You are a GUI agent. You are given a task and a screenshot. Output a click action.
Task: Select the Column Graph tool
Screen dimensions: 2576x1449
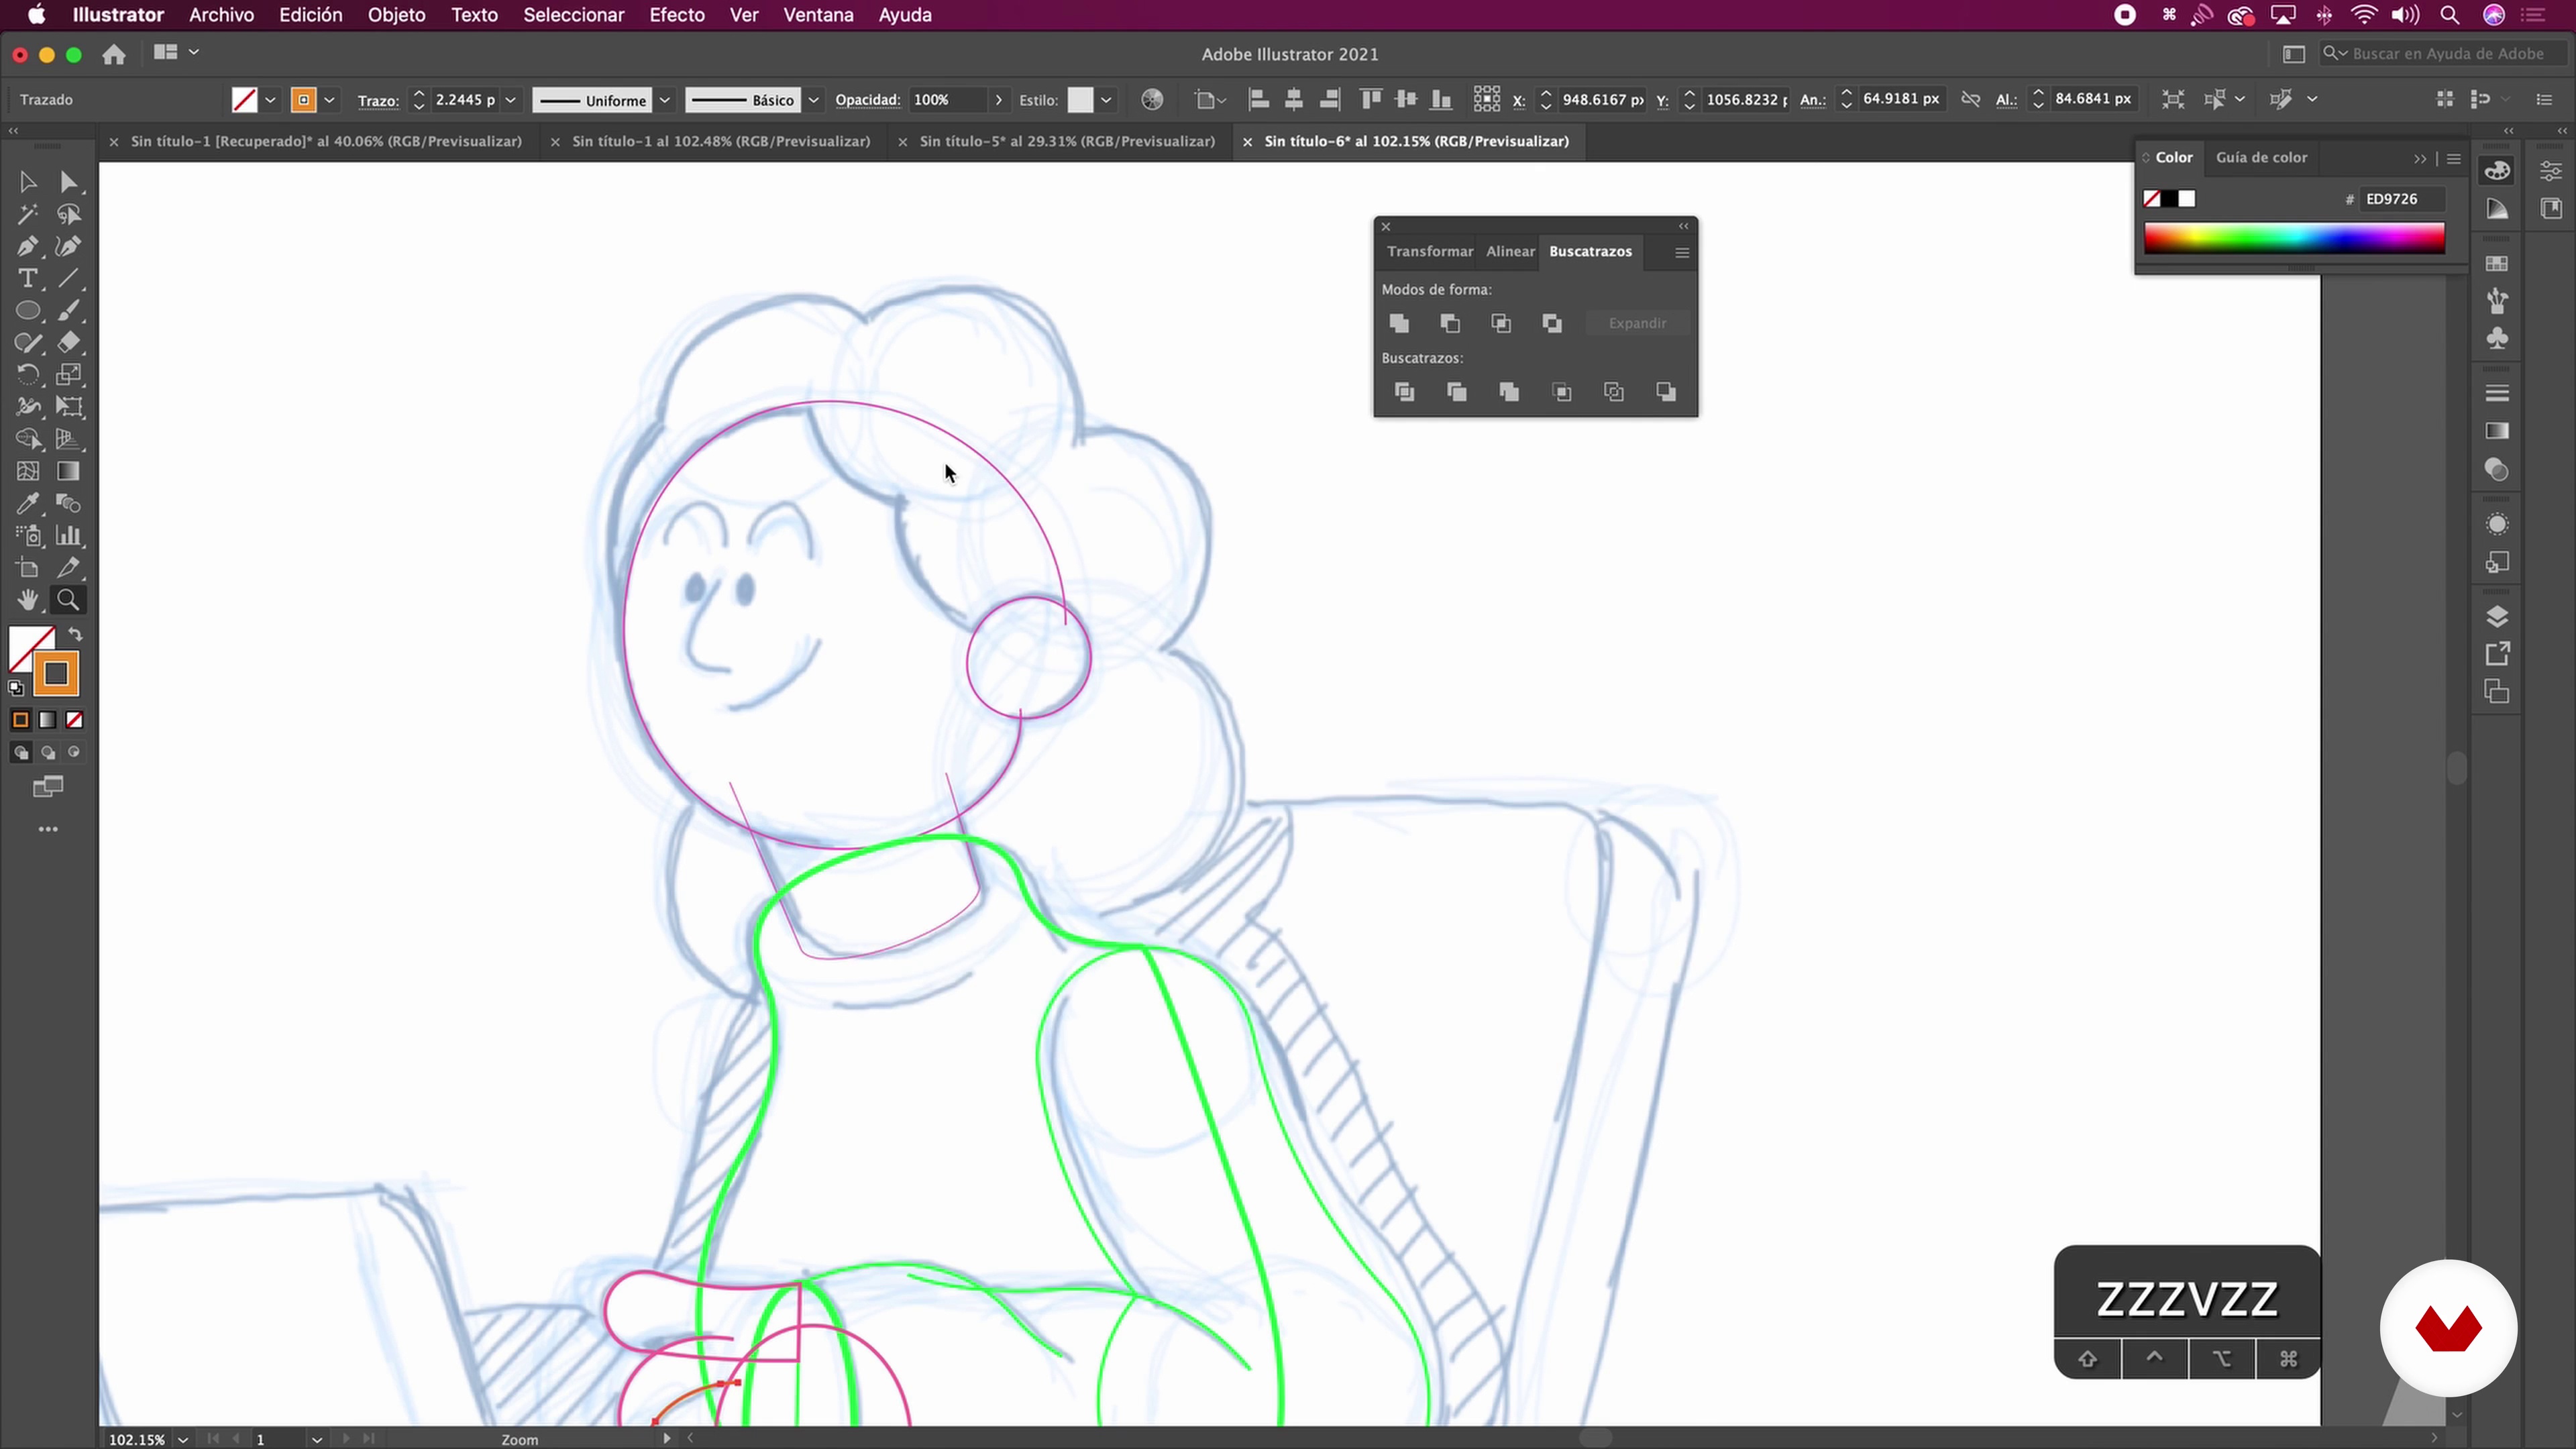[68, 535]
